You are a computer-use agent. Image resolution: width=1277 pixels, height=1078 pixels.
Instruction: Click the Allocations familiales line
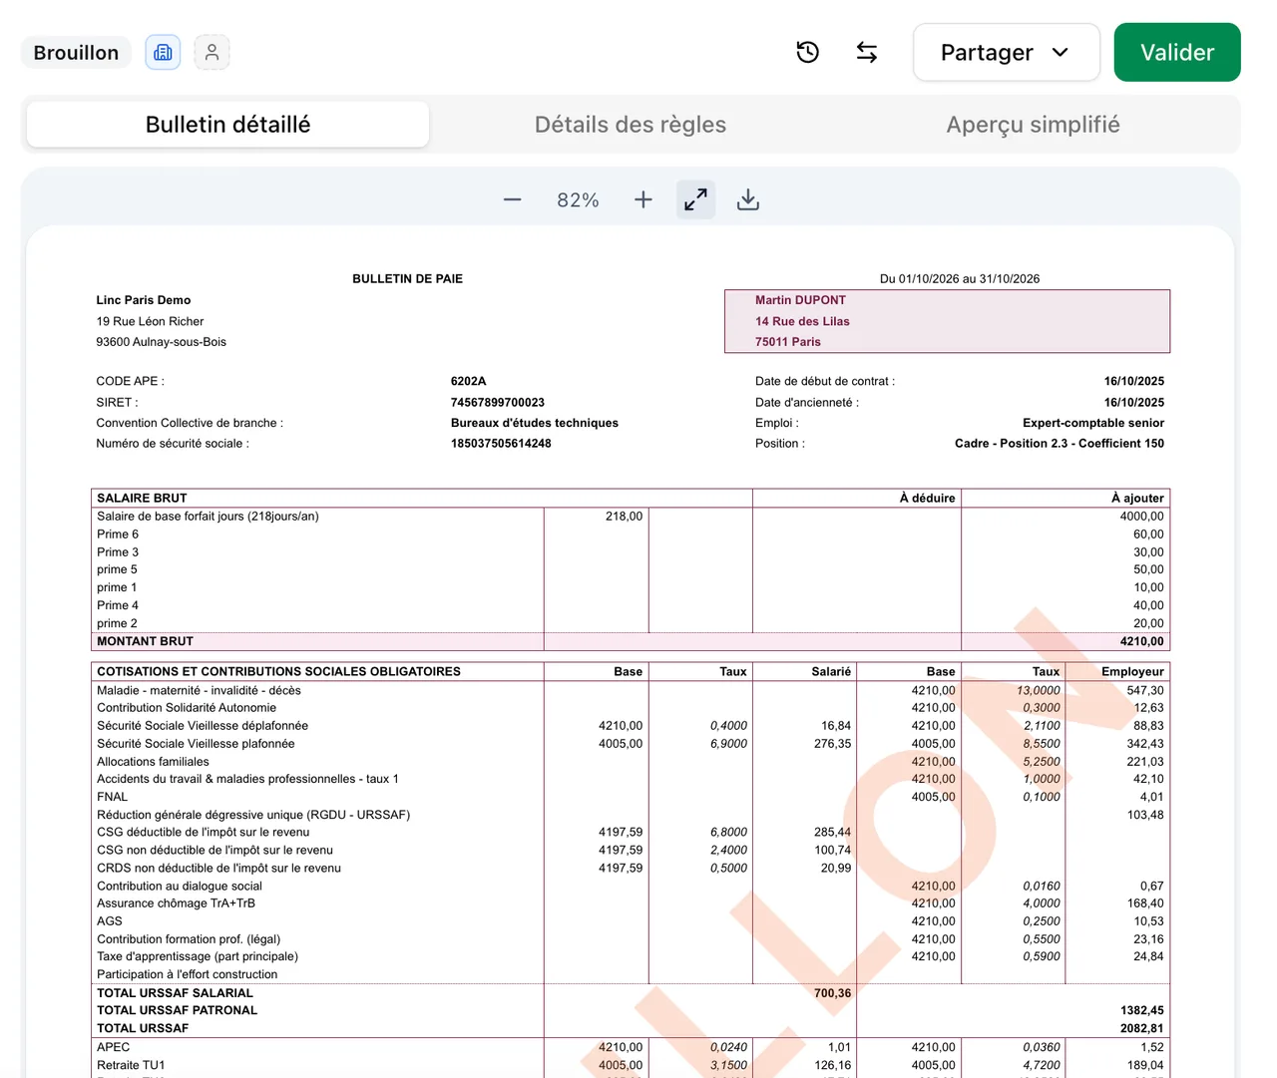[631, 761]
